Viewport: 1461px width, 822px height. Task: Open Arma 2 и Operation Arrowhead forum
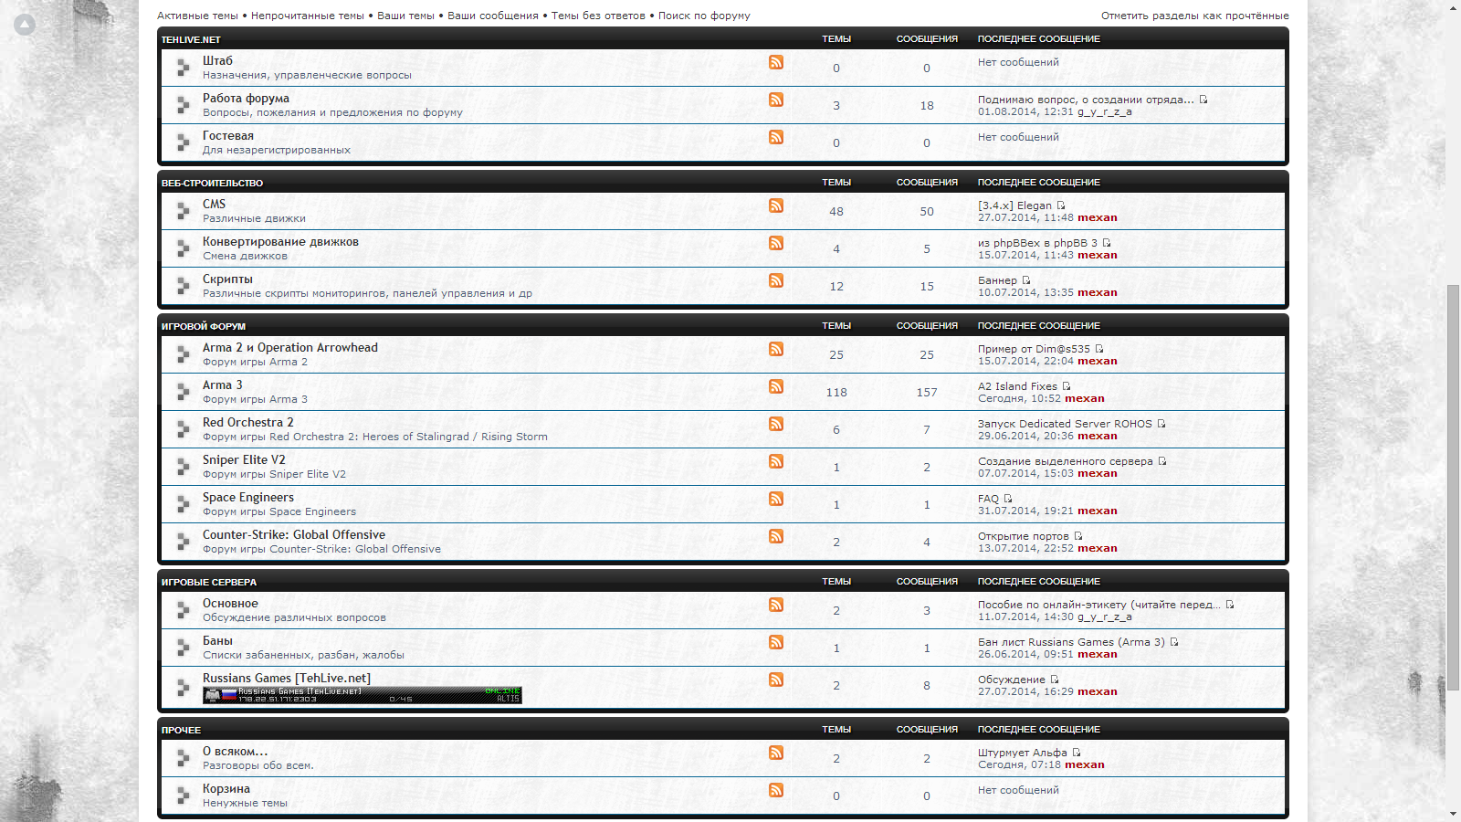[x=290, y=347]
